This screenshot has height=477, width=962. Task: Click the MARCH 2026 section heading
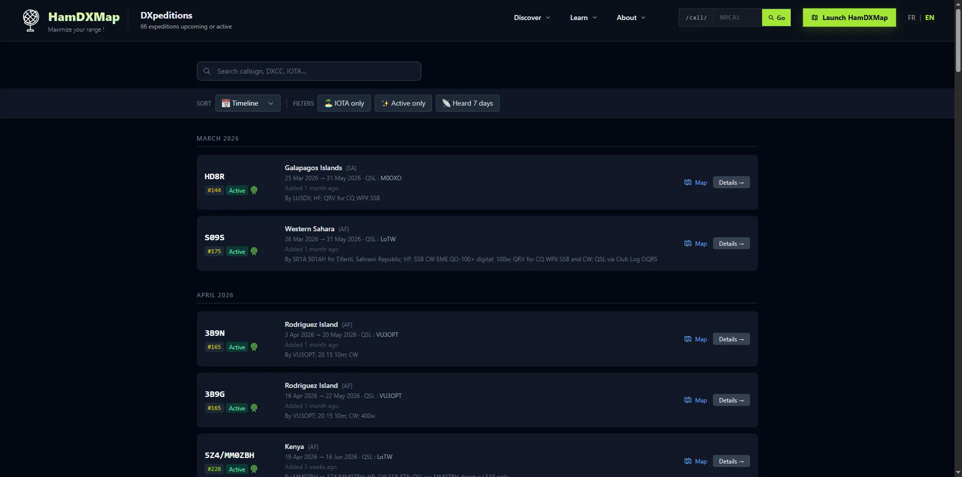tap(217, 139)
